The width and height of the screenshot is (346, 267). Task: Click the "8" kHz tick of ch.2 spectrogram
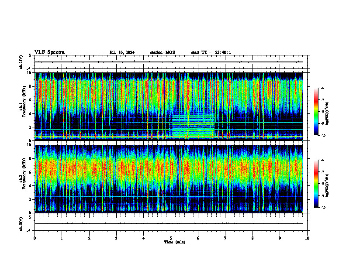(x=31, y=159)
